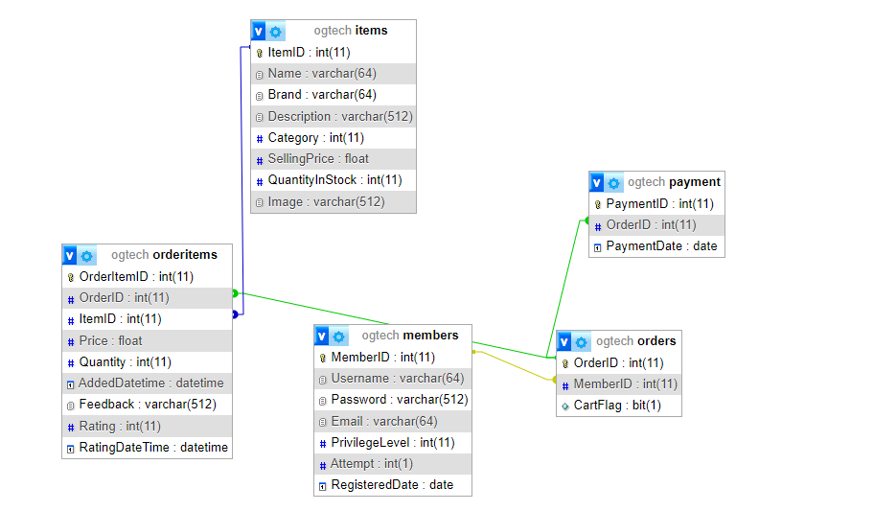This screenshot has width=874, height=511.
Task: Click the numeric icon beside Category
Action: coord(259,139)
